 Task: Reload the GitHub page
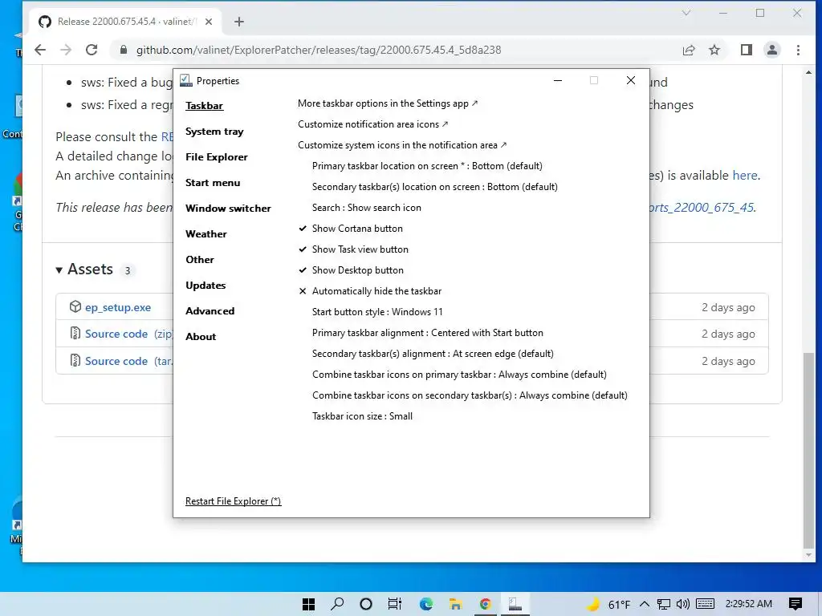click(92, 50)
